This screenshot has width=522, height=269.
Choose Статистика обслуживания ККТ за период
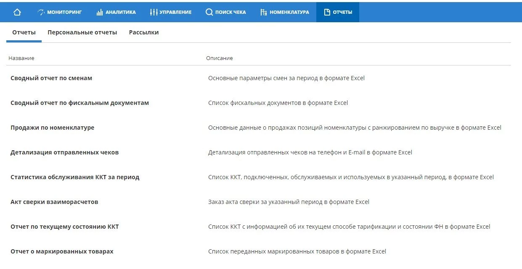(75, 177)
